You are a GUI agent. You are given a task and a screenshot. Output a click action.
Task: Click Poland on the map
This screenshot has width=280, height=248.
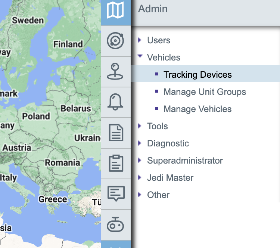tap(36, 116)
